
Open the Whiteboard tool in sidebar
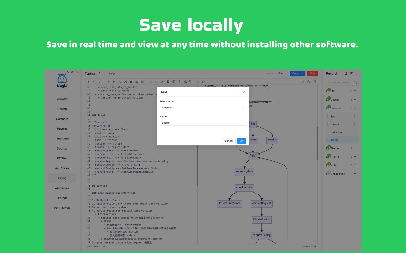(62, 188)
